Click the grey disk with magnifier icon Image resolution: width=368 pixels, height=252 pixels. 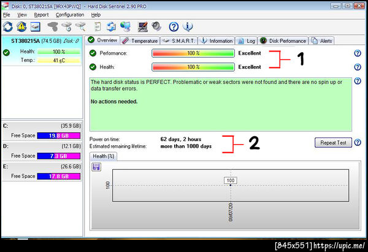[80, 26]
